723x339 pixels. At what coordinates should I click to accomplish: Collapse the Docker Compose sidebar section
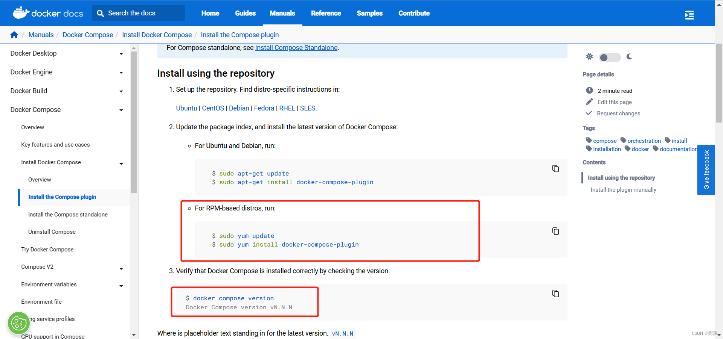[x=121, y=110]
